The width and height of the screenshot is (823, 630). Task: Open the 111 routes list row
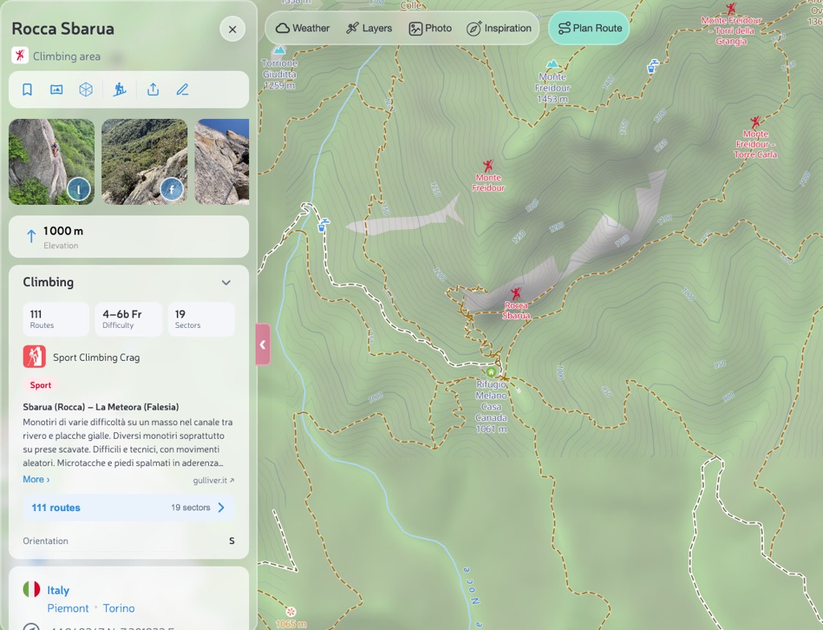(x=129, y=508)
